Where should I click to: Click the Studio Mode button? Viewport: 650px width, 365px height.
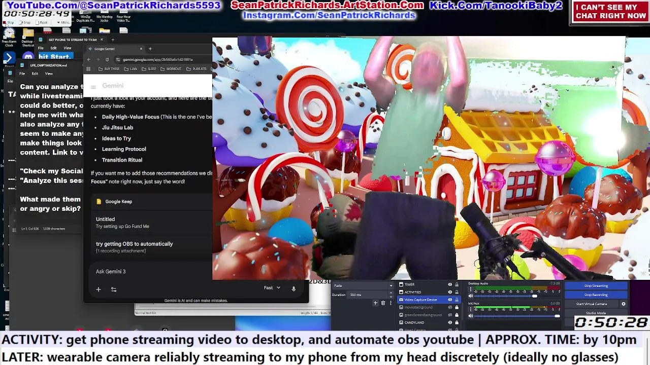pyautogui.click(x=596, y=313)
